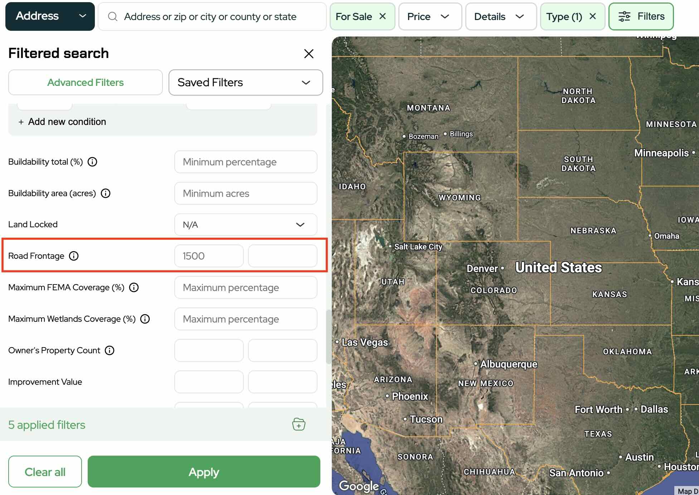Click Add new condition link
Image resolution: width=699 pixels, height=495 pixels.
click(62, 122)
